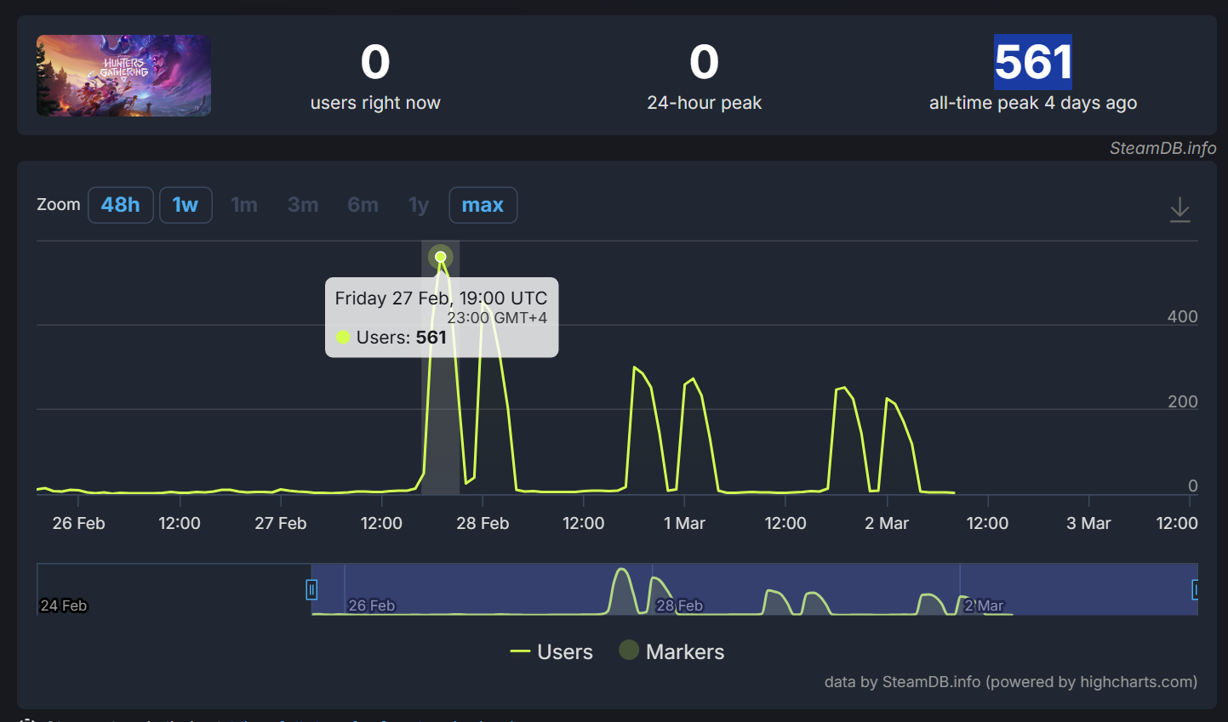Viewport: 1228px width, 722px height.
Task: Select the 3m zoom option
Action: tap(303, 205)
